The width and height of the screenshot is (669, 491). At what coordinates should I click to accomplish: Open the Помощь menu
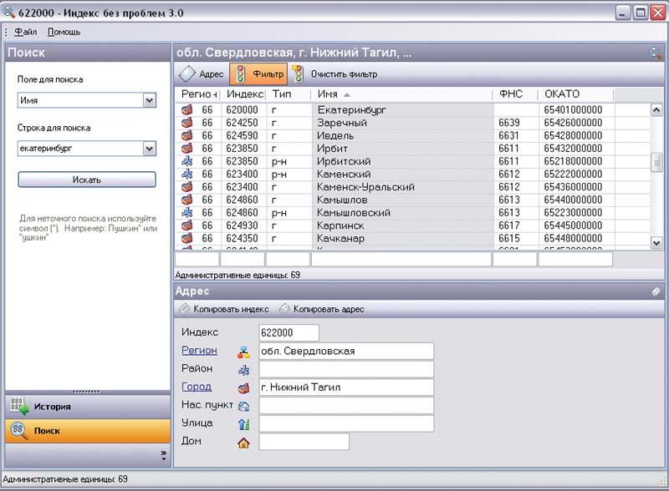[x=64, y=32]
